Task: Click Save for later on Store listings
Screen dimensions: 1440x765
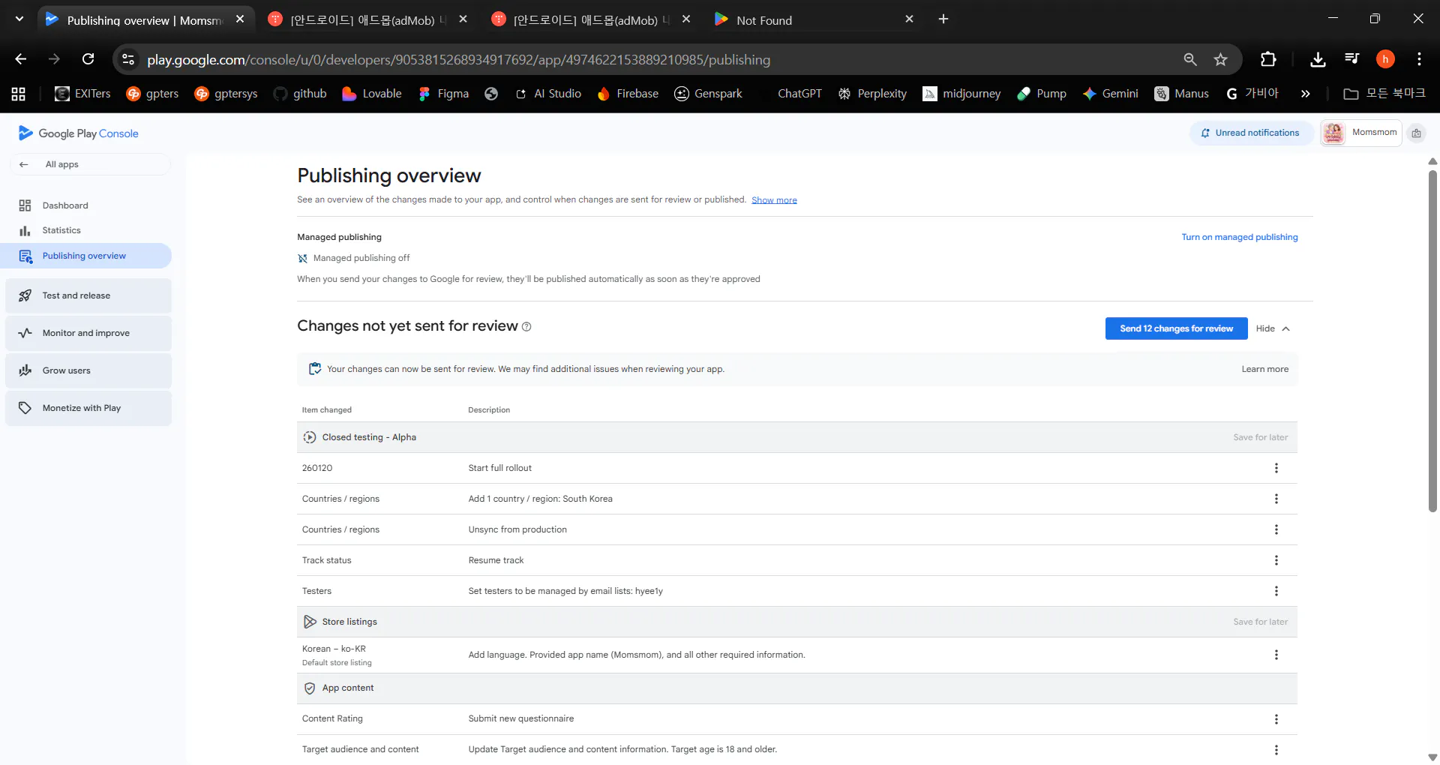Action: [x=1260, y=622]
